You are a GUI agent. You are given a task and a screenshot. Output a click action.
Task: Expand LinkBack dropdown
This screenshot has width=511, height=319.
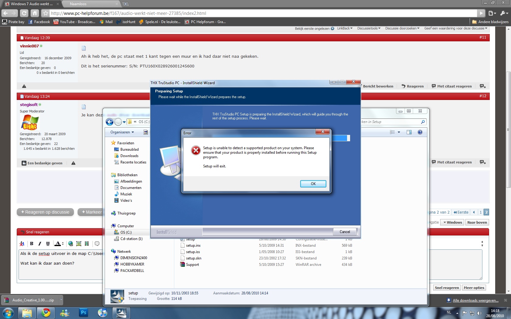[x=345, y=28]
